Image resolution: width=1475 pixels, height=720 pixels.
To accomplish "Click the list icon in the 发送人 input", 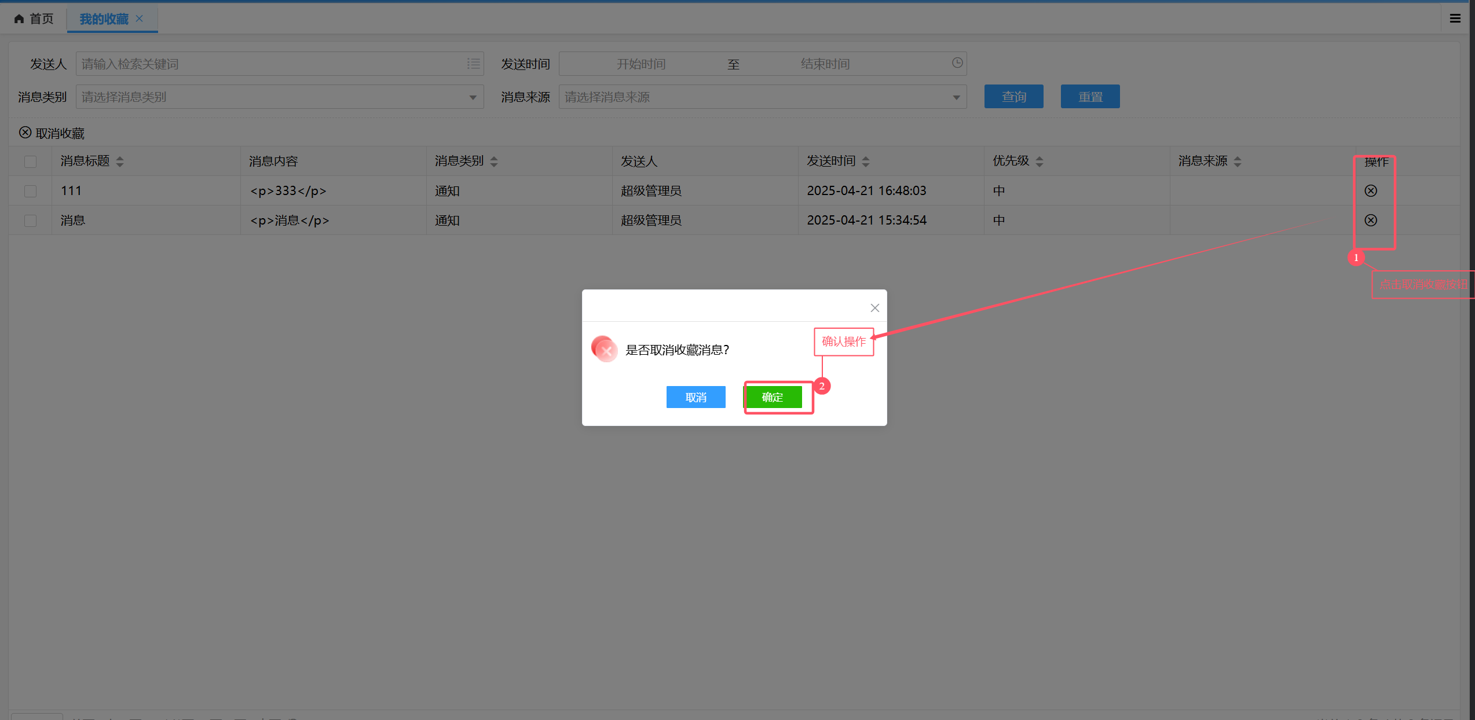I will coord(473,64).
